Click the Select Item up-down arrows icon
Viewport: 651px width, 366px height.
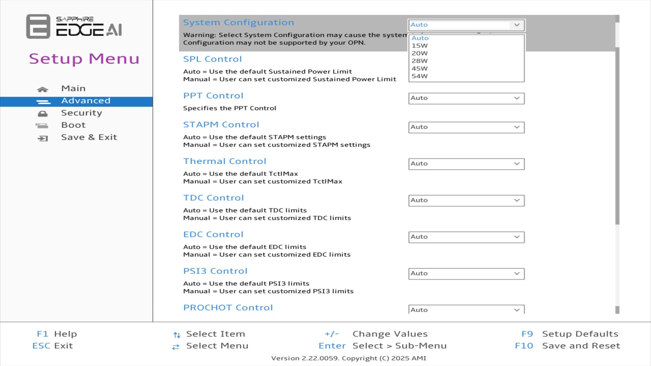177,335
